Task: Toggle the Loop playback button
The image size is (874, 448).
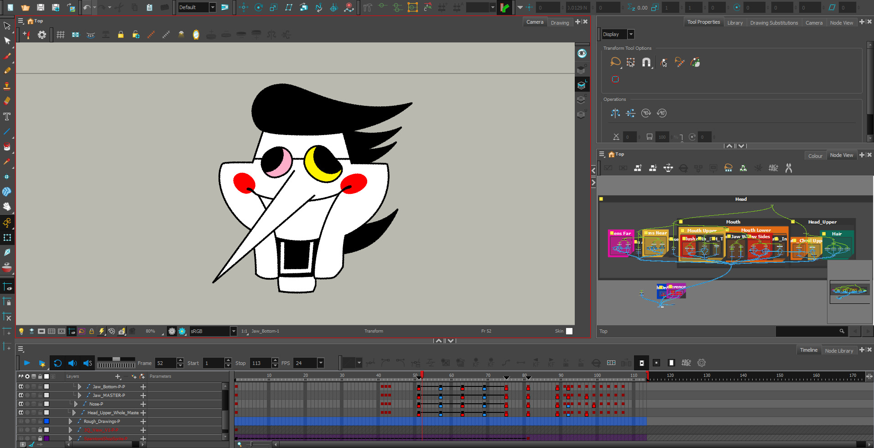Action: pyautogui.click(x=57, y=363)
